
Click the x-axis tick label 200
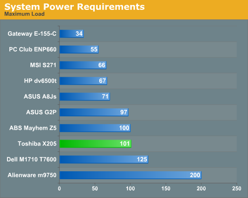(201, 189)
